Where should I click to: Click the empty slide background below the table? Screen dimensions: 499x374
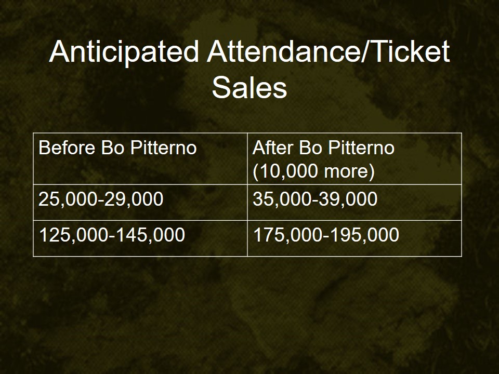point(249,317)
